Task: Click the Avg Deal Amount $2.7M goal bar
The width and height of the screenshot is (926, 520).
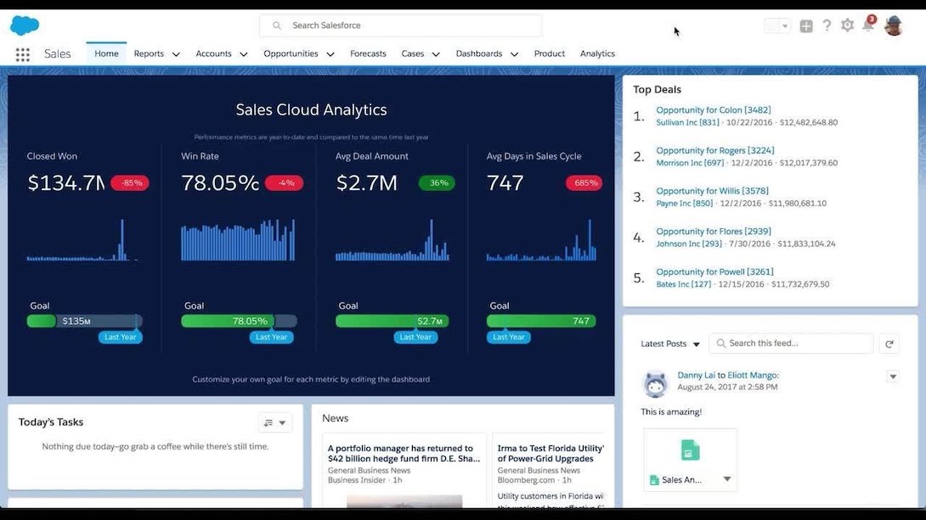Action: [392, 322]
